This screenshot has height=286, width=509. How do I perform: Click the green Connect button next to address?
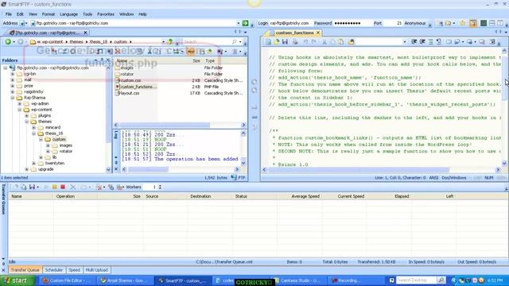[x=245, y=23]
